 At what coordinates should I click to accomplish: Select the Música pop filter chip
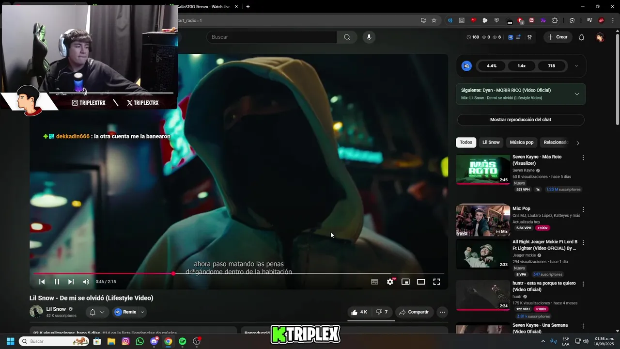(x=522, y=143)
